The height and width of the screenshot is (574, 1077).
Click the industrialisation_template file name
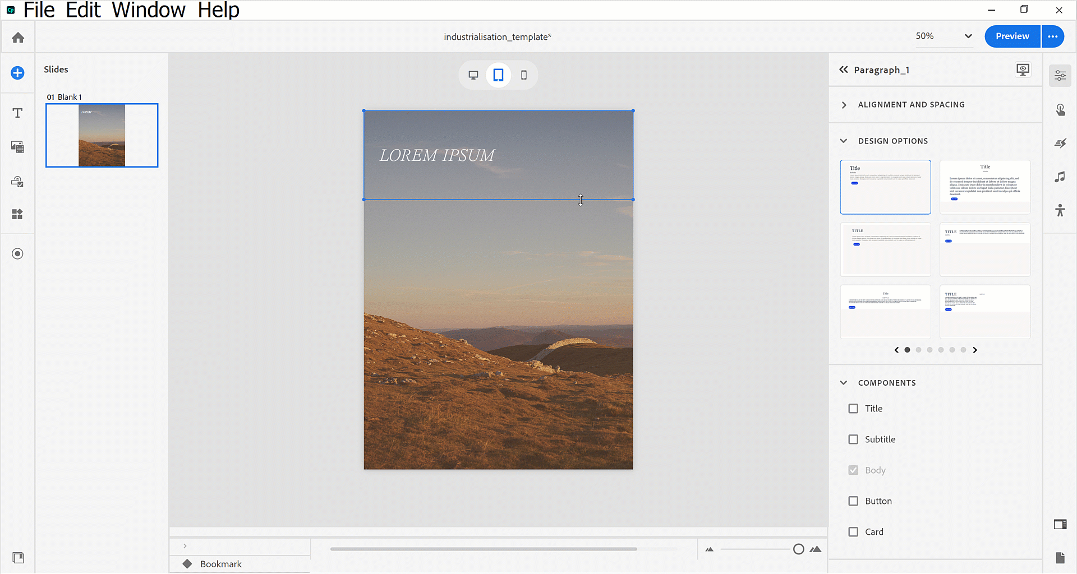click(498, 37)
